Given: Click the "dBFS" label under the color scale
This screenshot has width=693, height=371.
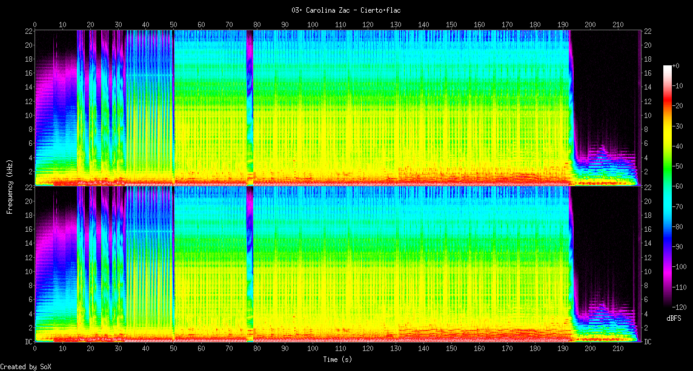Looking at the screenshot, I should coord(674,318).
